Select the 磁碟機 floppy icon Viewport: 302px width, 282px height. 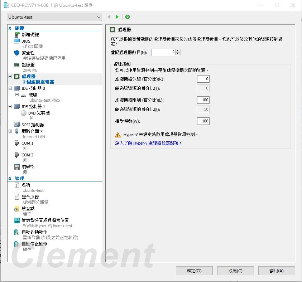coord(17,167)
